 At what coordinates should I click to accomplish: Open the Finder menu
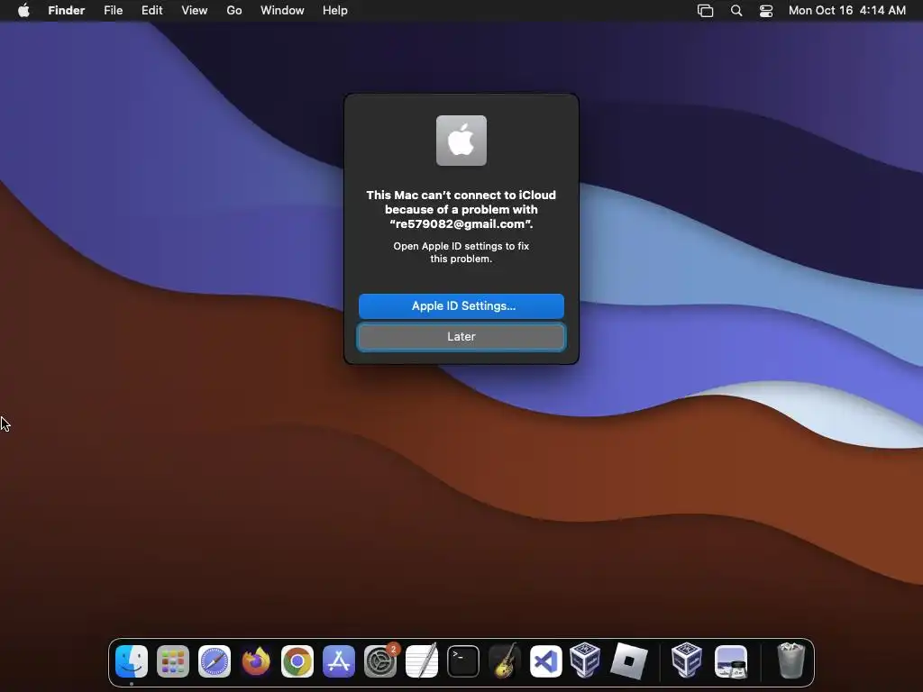tap(67, 11)
